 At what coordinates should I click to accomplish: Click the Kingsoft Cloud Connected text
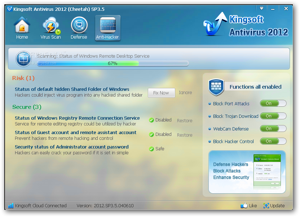pyautogui.click(x=41, y=206)
